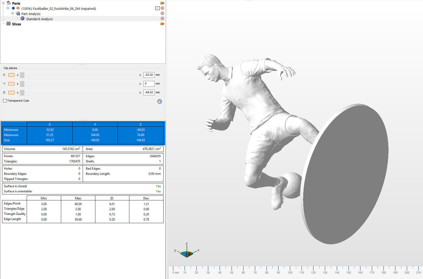Select the Footballer_02_footstrike_06_2M part
Viewport: 423px width, 279px height.
click(x=59, y=9)
